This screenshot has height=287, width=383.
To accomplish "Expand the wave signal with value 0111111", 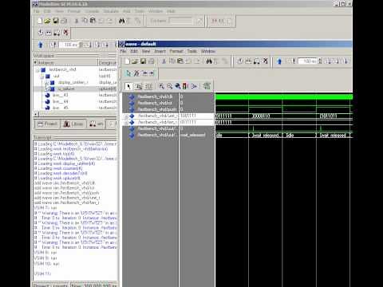I will click(125, 123).
